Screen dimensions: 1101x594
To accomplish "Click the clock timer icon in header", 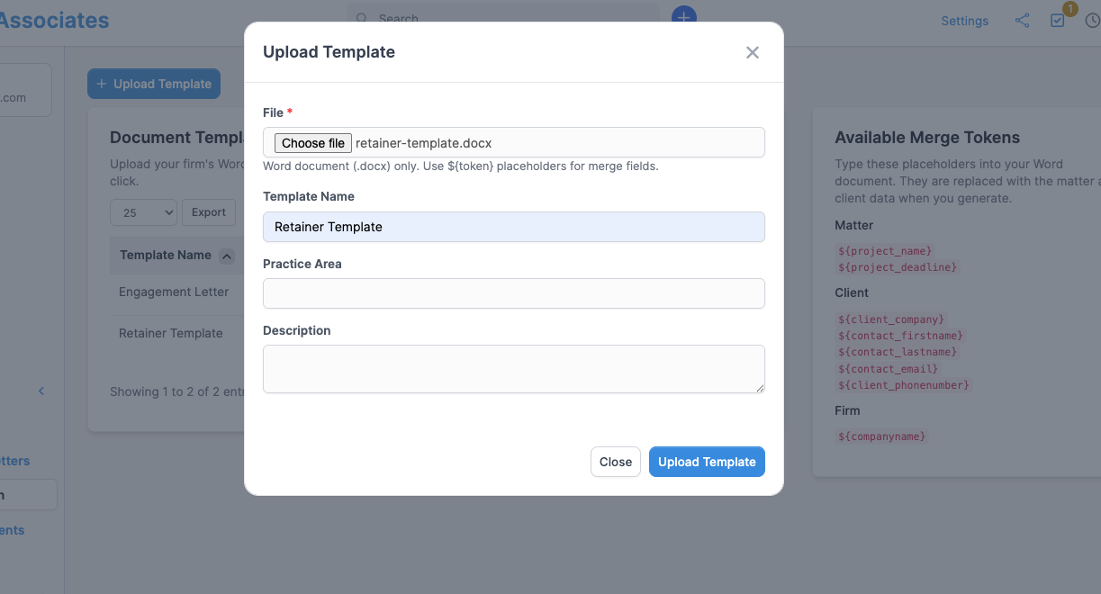I will [1093, 20].
